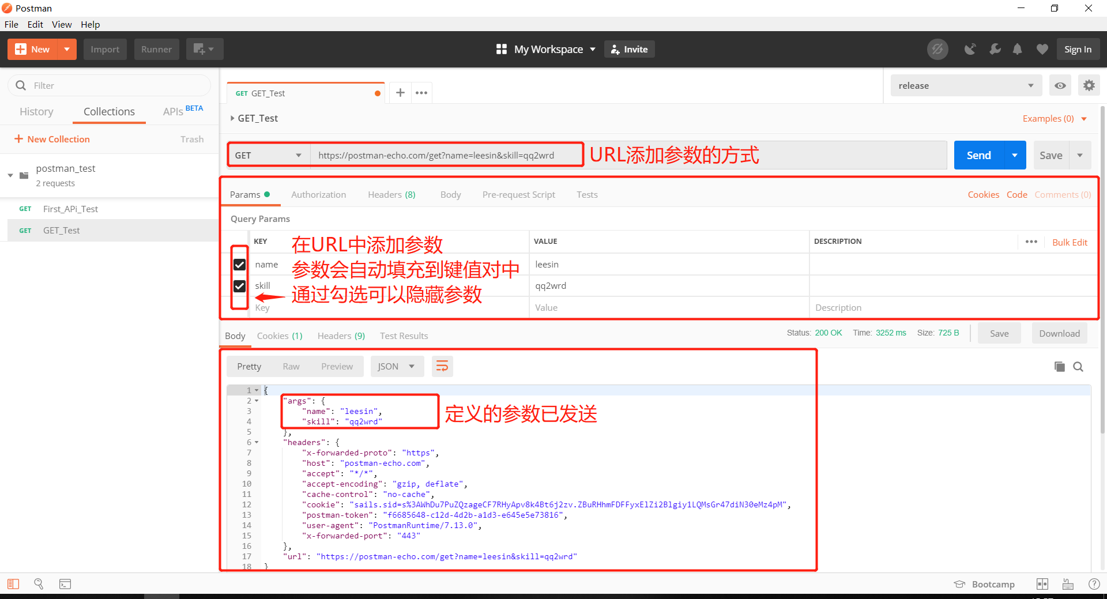Copy response body to clipboard icon

pyautogui.click(x=1059, y=367)
